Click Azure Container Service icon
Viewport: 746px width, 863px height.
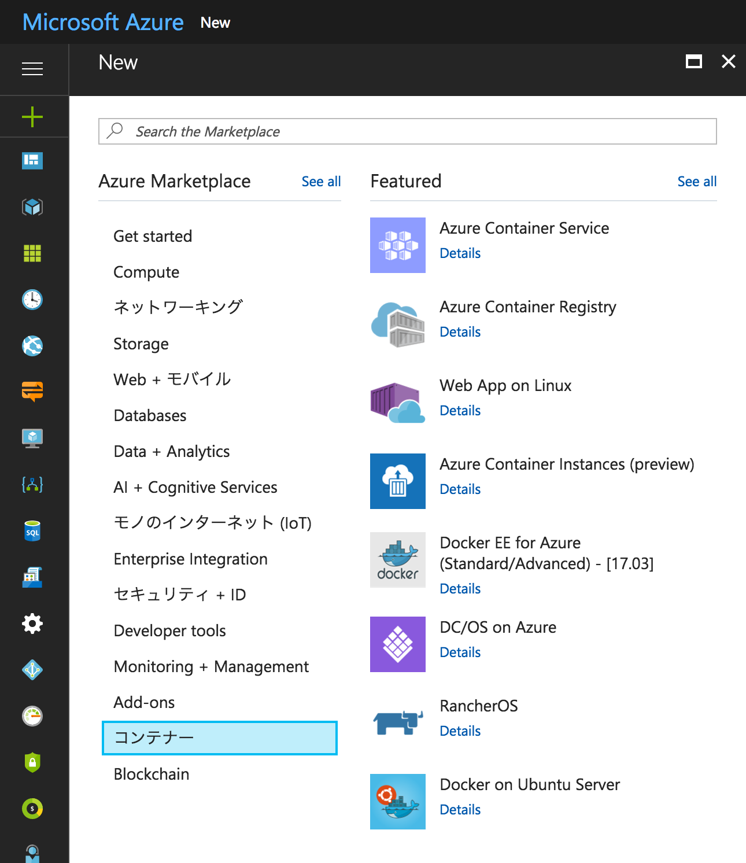click(x=398, y=245)
